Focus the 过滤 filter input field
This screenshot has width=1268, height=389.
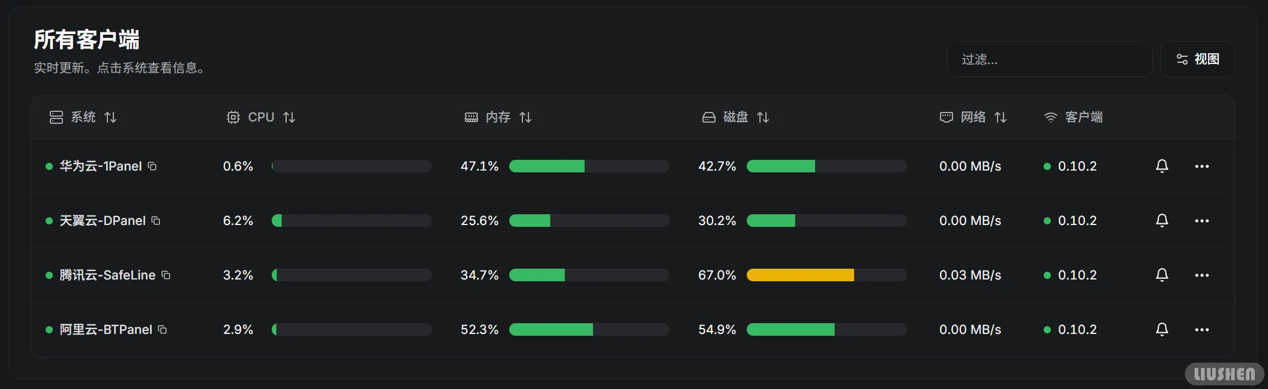pos(1050,59)
